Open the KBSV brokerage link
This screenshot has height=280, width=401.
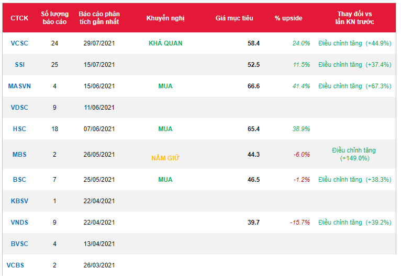19,201
